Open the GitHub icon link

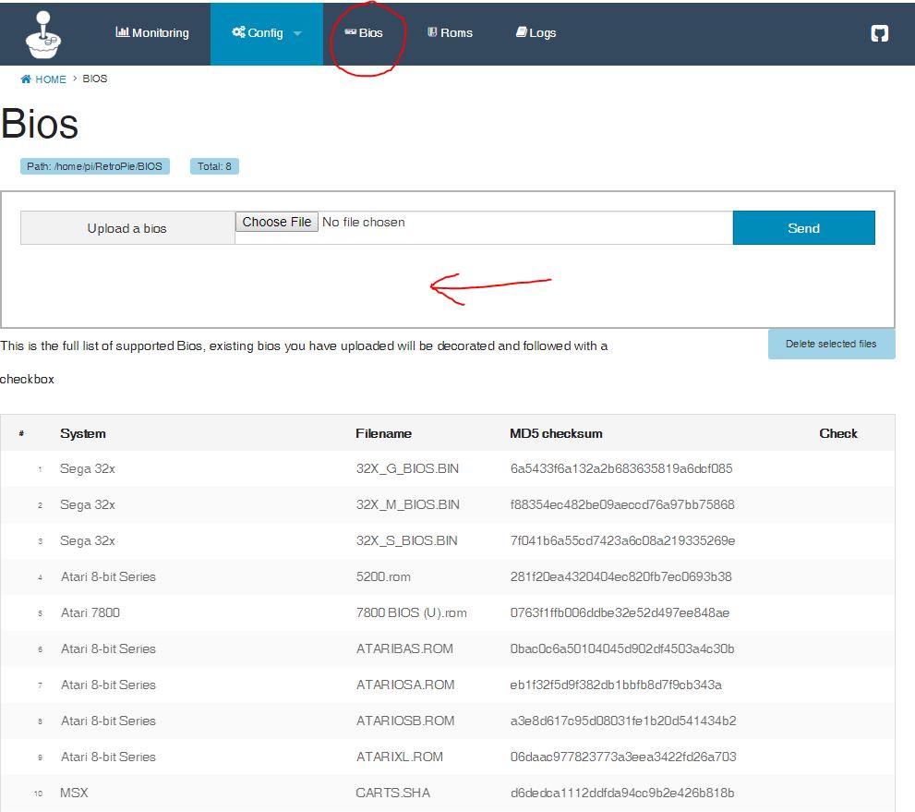pos(879,33)
